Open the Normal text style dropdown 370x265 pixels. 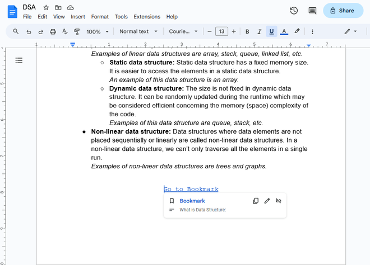coord(138,31)
